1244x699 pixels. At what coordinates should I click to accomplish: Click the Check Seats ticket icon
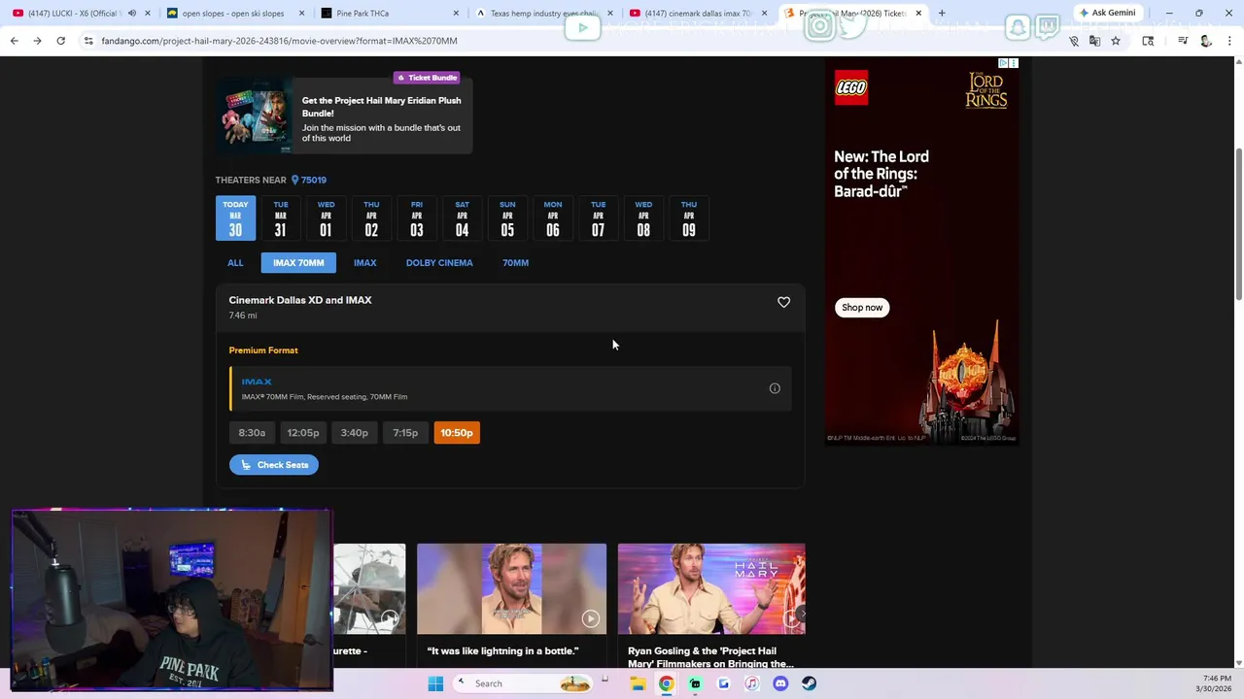[x=246, y=465]
